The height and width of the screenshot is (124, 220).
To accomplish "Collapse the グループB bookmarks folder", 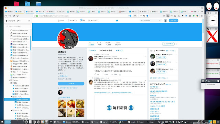I will coord(11,111).
